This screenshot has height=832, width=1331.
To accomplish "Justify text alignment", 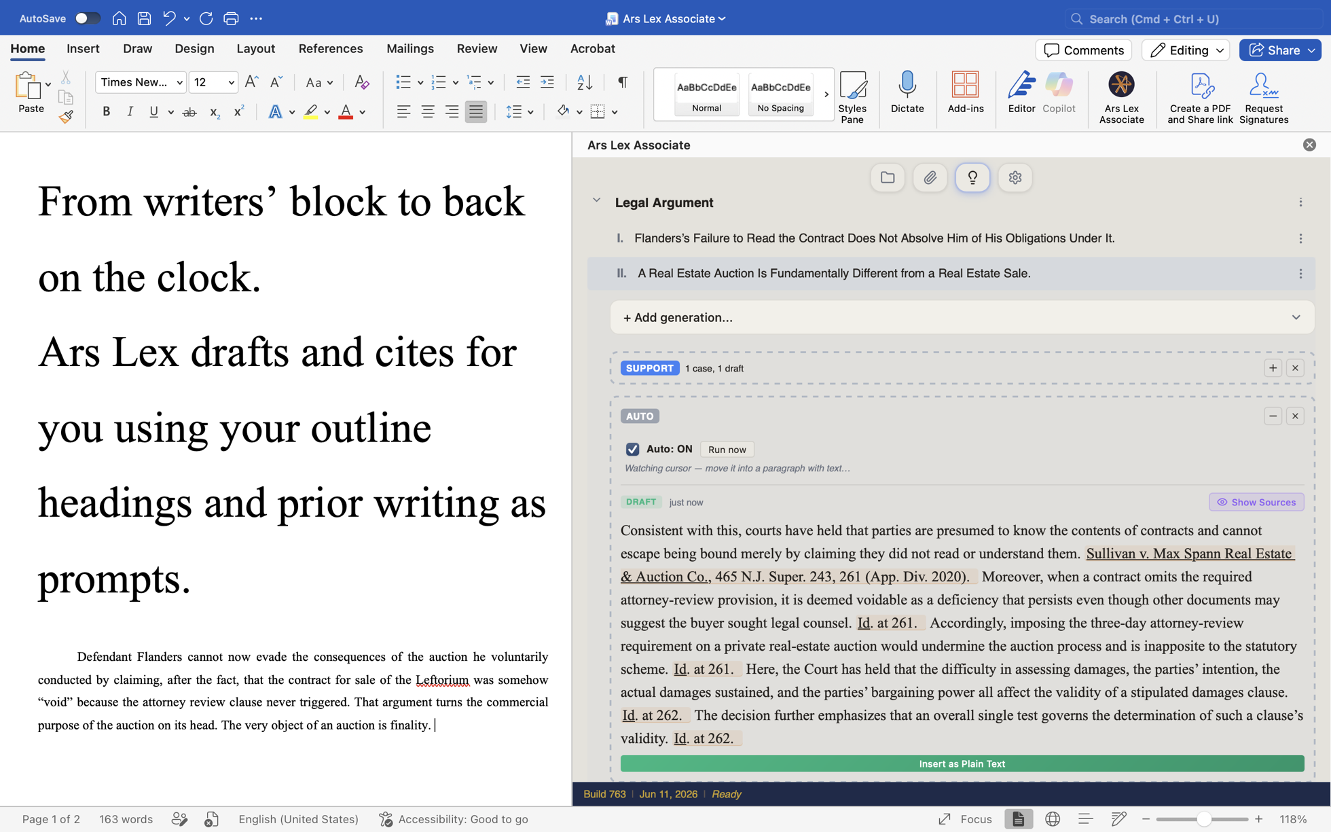I will coord(476,112).
